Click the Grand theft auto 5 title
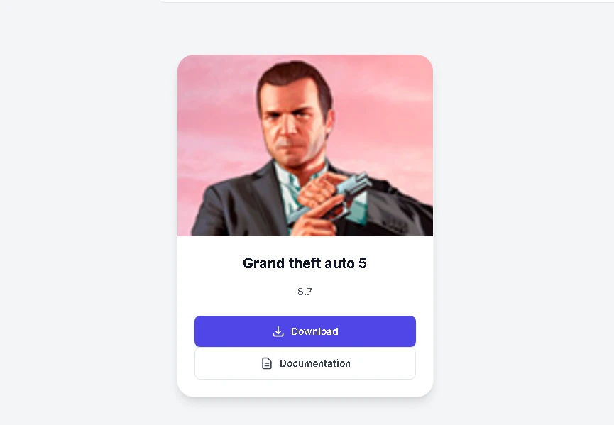Viewport: 614px width, 425px height. click(305, 263)
